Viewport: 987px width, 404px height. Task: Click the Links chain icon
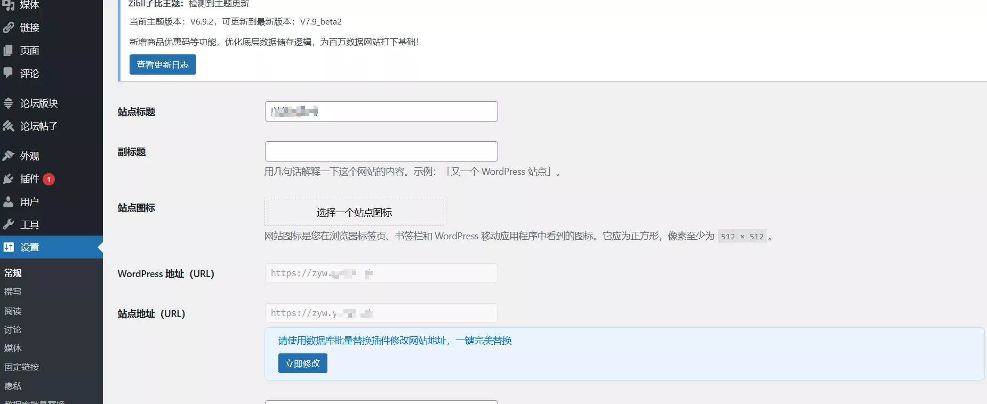pyautogui.click(x=9, y=27)
